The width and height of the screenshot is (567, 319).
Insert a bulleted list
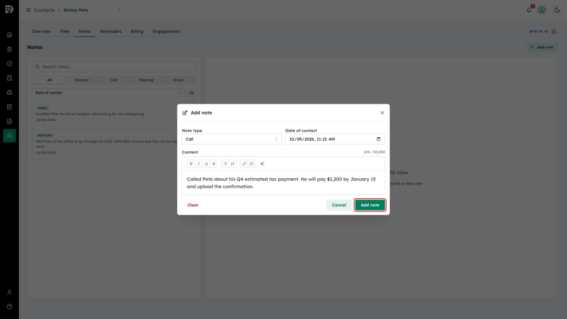(225, 164)
